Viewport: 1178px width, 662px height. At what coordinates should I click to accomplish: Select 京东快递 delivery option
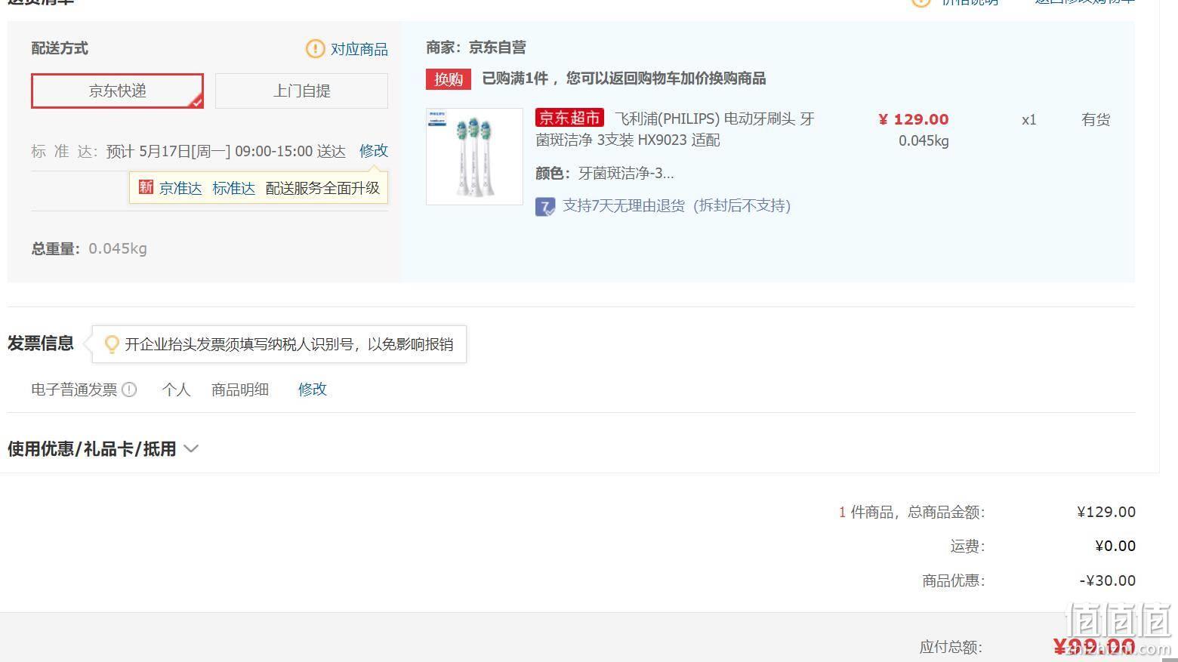117,91
